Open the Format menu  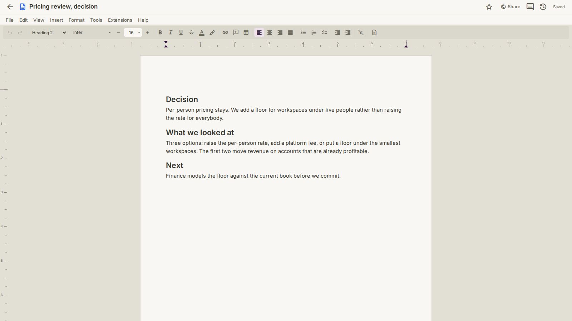[x=77, y=20]
